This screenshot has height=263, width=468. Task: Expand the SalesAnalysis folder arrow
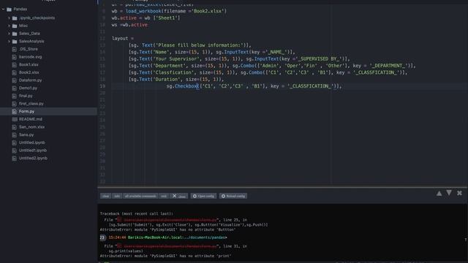pos(9,41)
